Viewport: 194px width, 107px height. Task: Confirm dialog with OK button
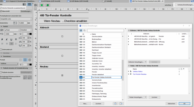pyautogui.click(x=184, y=104)
